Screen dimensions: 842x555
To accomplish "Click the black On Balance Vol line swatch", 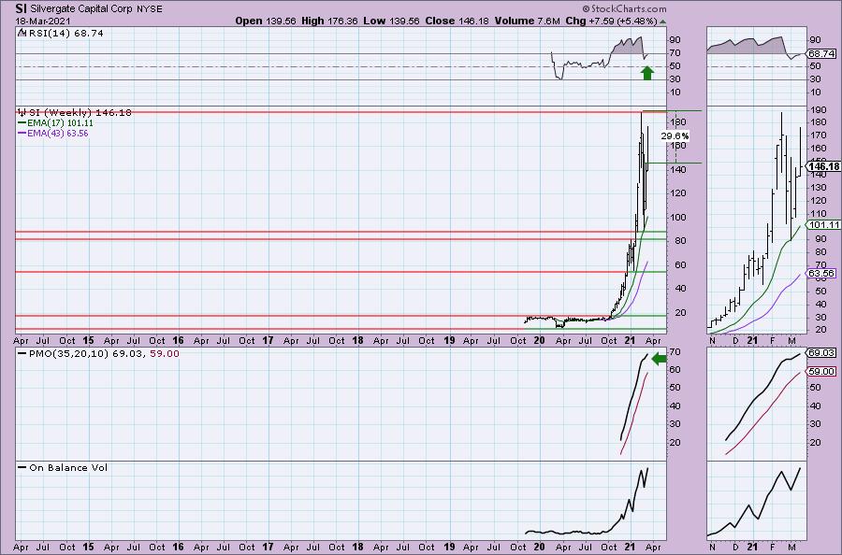I will pyautogui.click(x=22, y=467).
